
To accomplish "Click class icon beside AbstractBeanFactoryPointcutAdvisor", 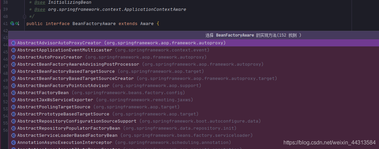I will (13, 86).
